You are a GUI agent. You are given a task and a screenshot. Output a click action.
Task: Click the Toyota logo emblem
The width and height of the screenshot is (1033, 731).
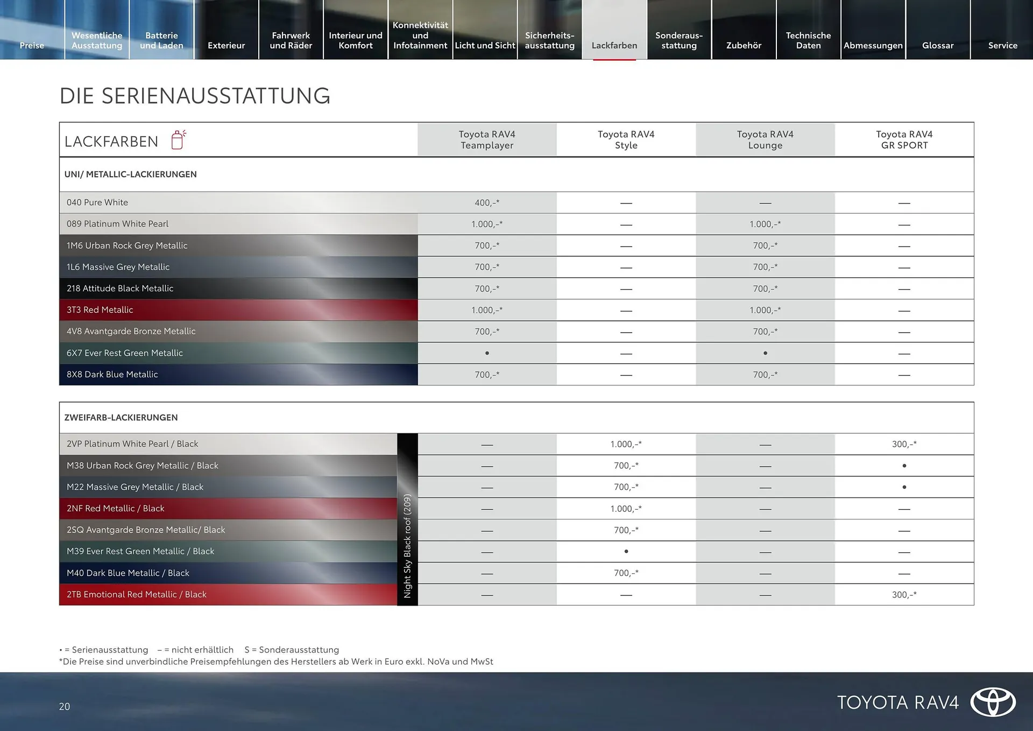click(993, 702)
